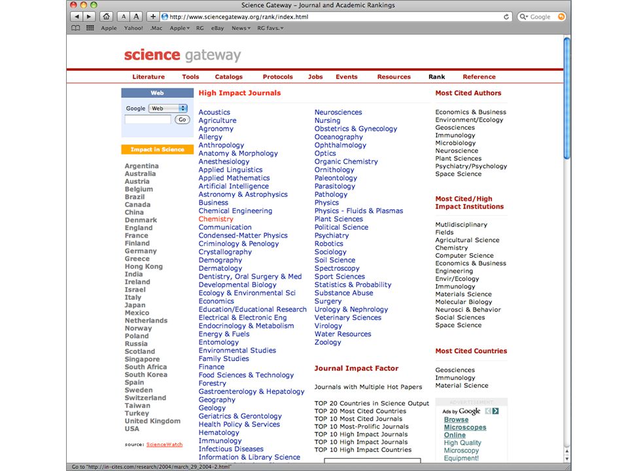The width and height of the screenshot is (628, 471).
Task: Select Argentina in country list
Action: click(x=141, y=166)
